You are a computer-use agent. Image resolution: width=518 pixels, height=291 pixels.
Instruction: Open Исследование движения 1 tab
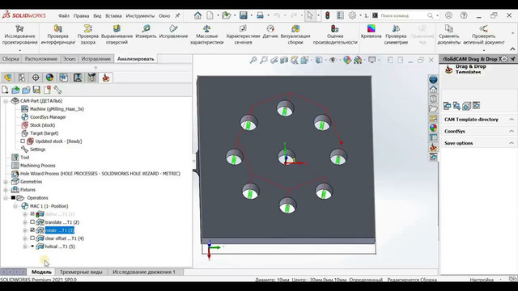click(144, 272)
